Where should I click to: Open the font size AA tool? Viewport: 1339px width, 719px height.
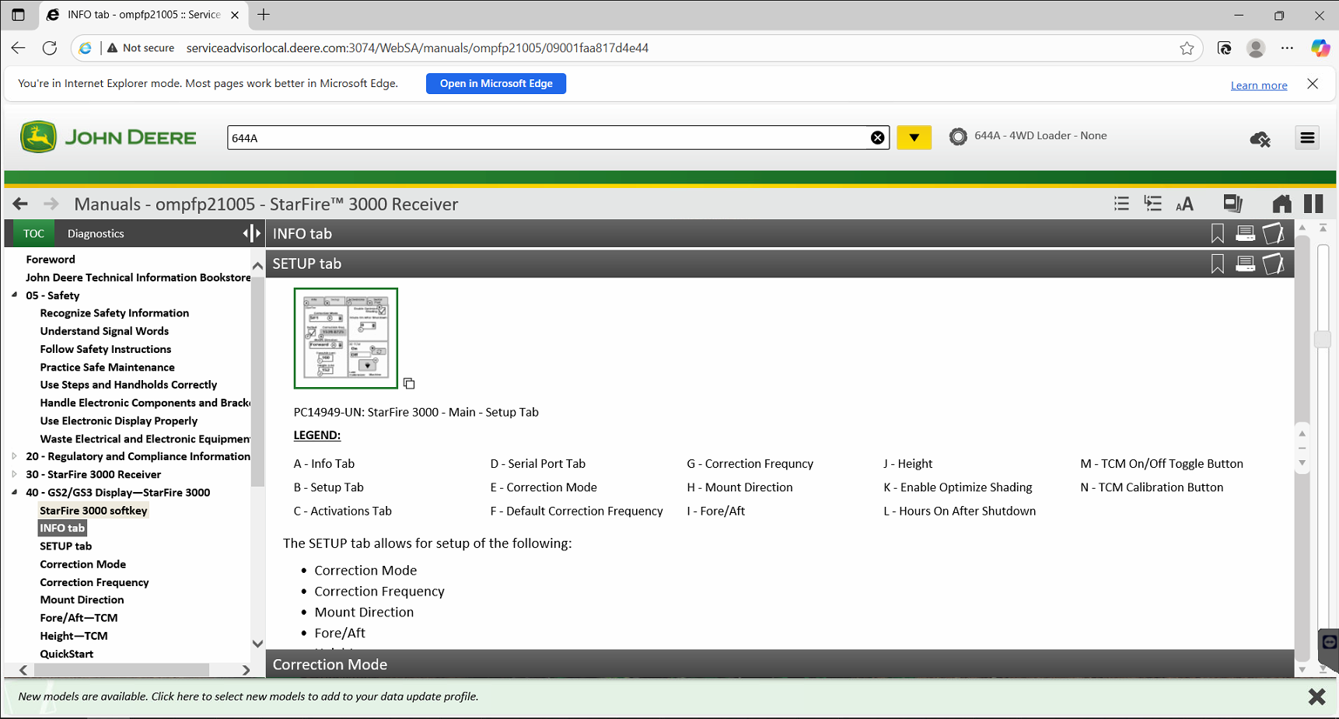pos(1184,204)
